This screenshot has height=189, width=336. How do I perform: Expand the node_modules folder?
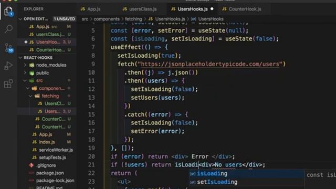point(25,65)
